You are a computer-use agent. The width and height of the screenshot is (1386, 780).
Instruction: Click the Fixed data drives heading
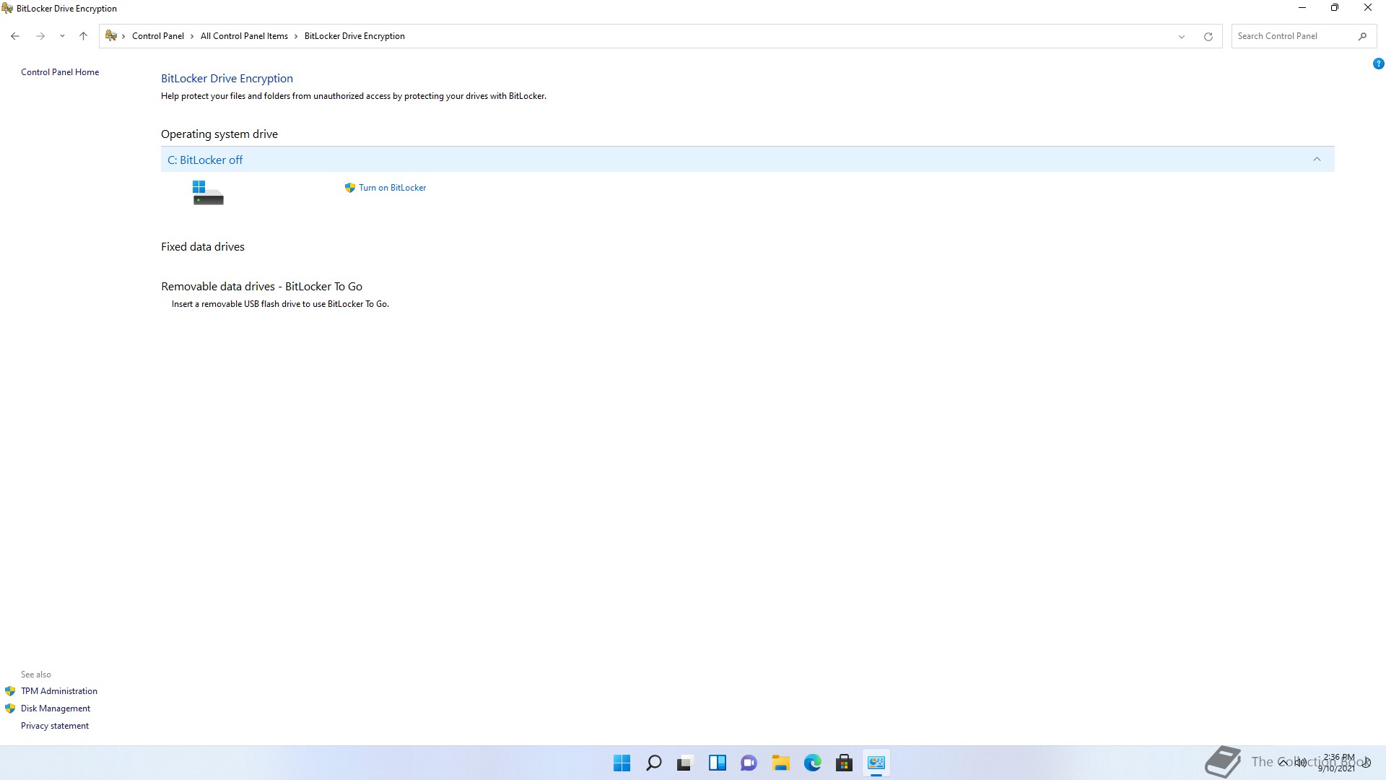click(x=203, y=247)
